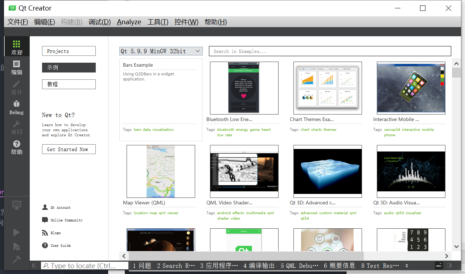Click the Qt Account person icon

(x=45, y=207)
